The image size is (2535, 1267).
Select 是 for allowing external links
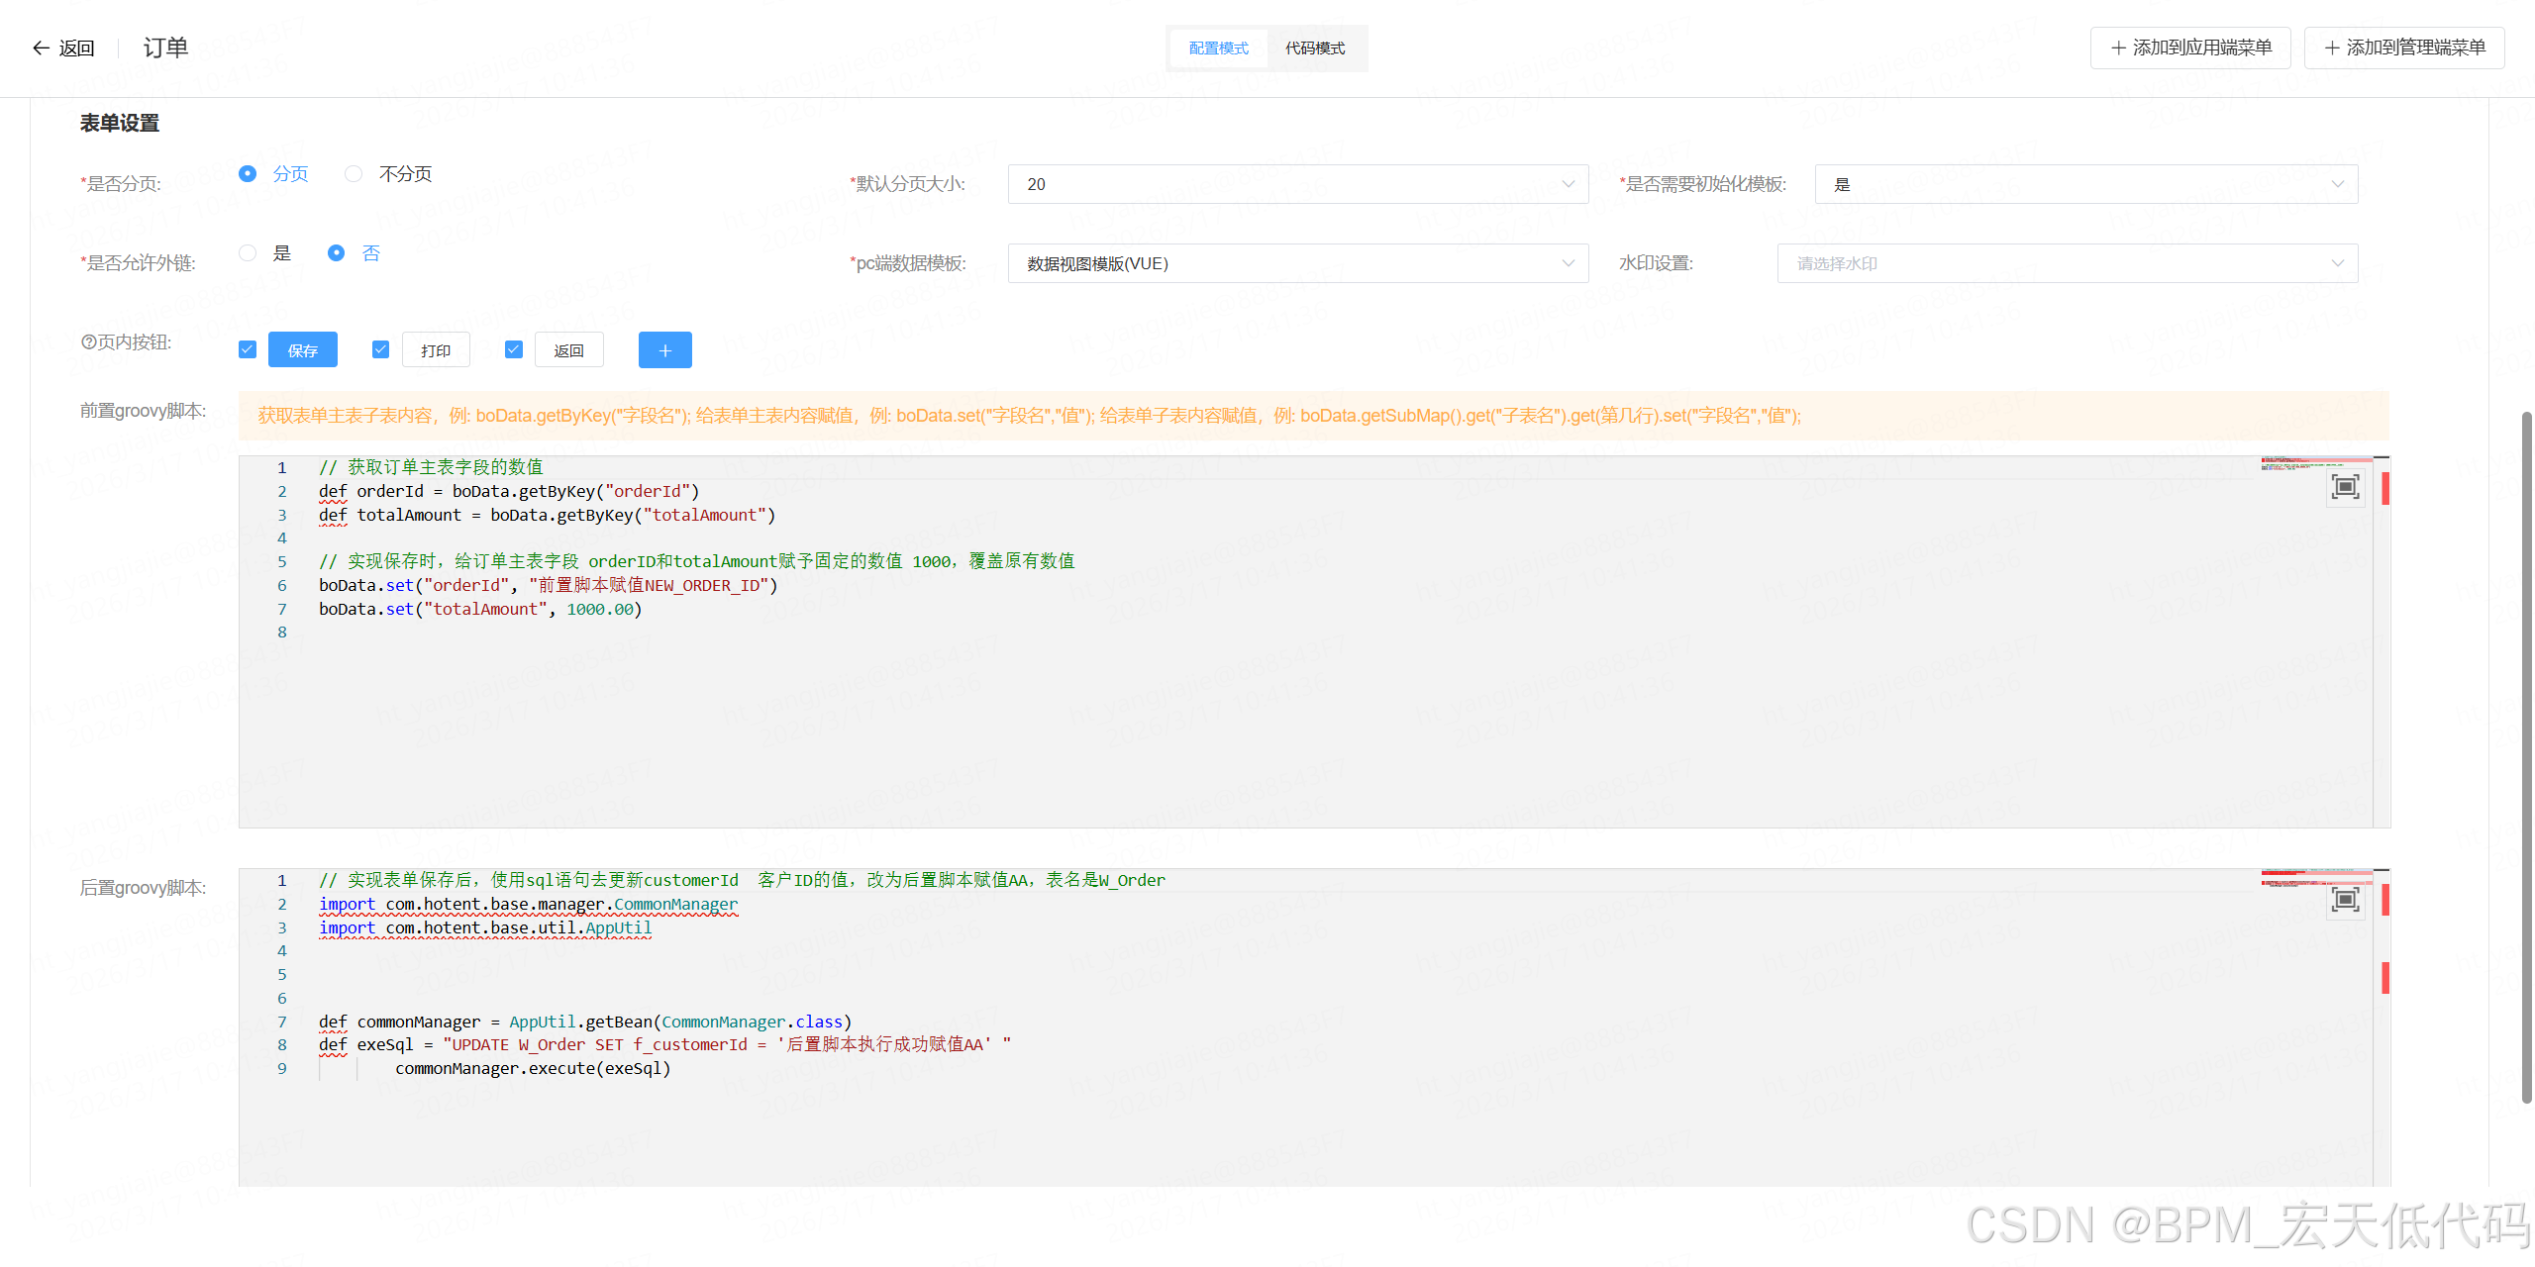(248, 253)
